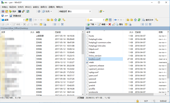Click the remote panel open directory icon
The image size is (170, 103).
tap(107, 20)
